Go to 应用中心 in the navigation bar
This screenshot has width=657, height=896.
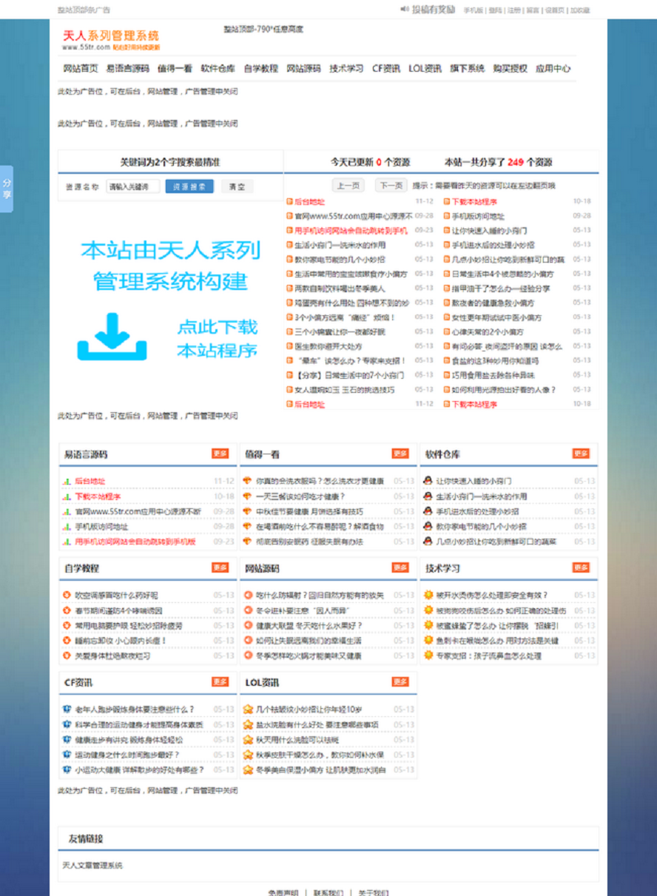553,68
